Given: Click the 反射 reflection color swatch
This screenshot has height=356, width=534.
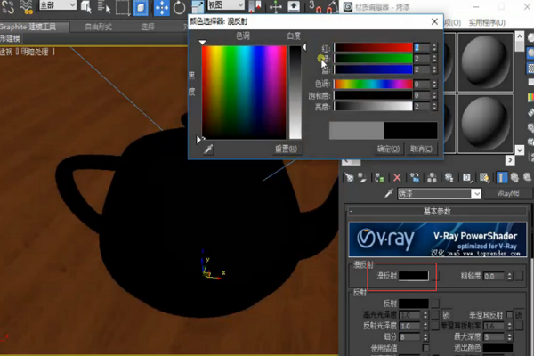Looking at the screenshot, I should tap(414, 303).
